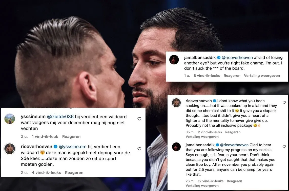Open the @ysssine.em mention link
The image size is (289, 191).
click(73, 147)
